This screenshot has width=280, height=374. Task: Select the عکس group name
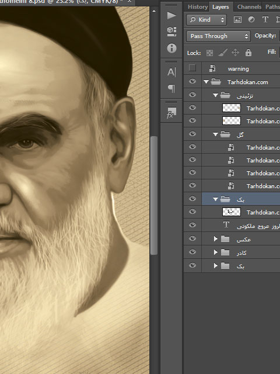tap(244, 239)
